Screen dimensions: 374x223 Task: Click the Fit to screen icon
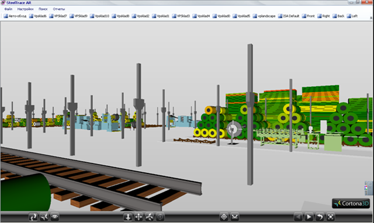pyautogui.click(x=330, y=217)
